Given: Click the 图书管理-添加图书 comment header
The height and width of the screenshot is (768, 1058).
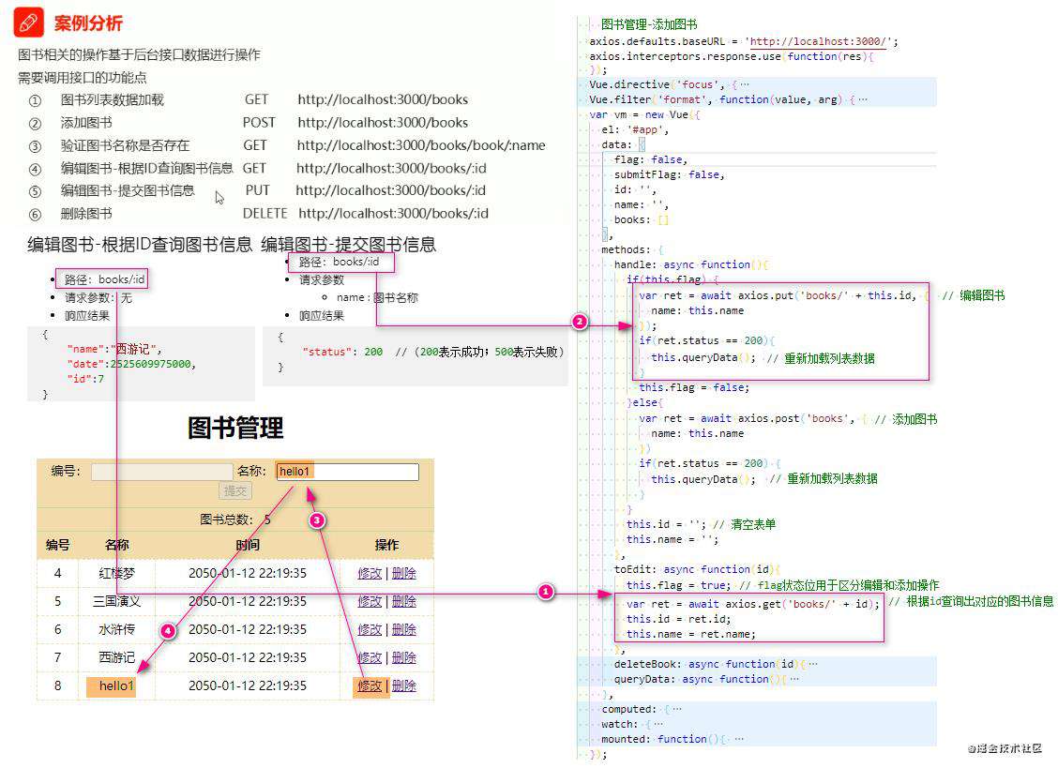Looking at the screenshot, I should pos(649,24).
